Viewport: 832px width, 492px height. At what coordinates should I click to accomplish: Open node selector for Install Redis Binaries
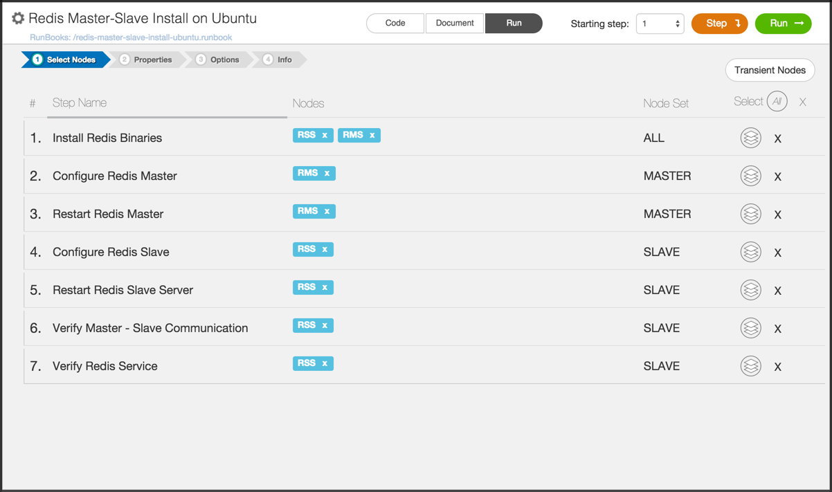tap(750, 138)
